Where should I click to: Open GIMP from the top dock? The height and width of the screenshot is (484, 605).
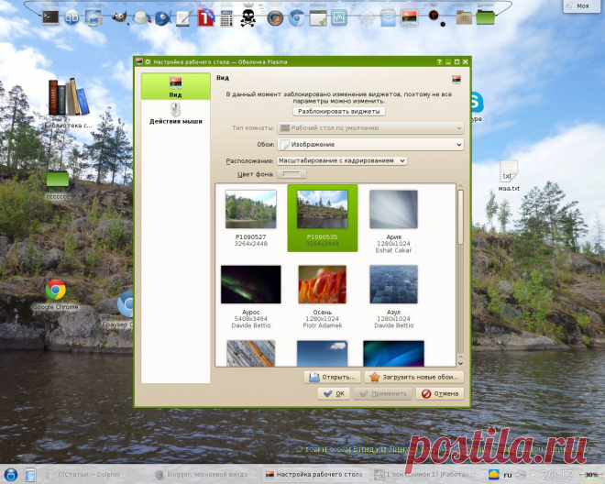116,16
